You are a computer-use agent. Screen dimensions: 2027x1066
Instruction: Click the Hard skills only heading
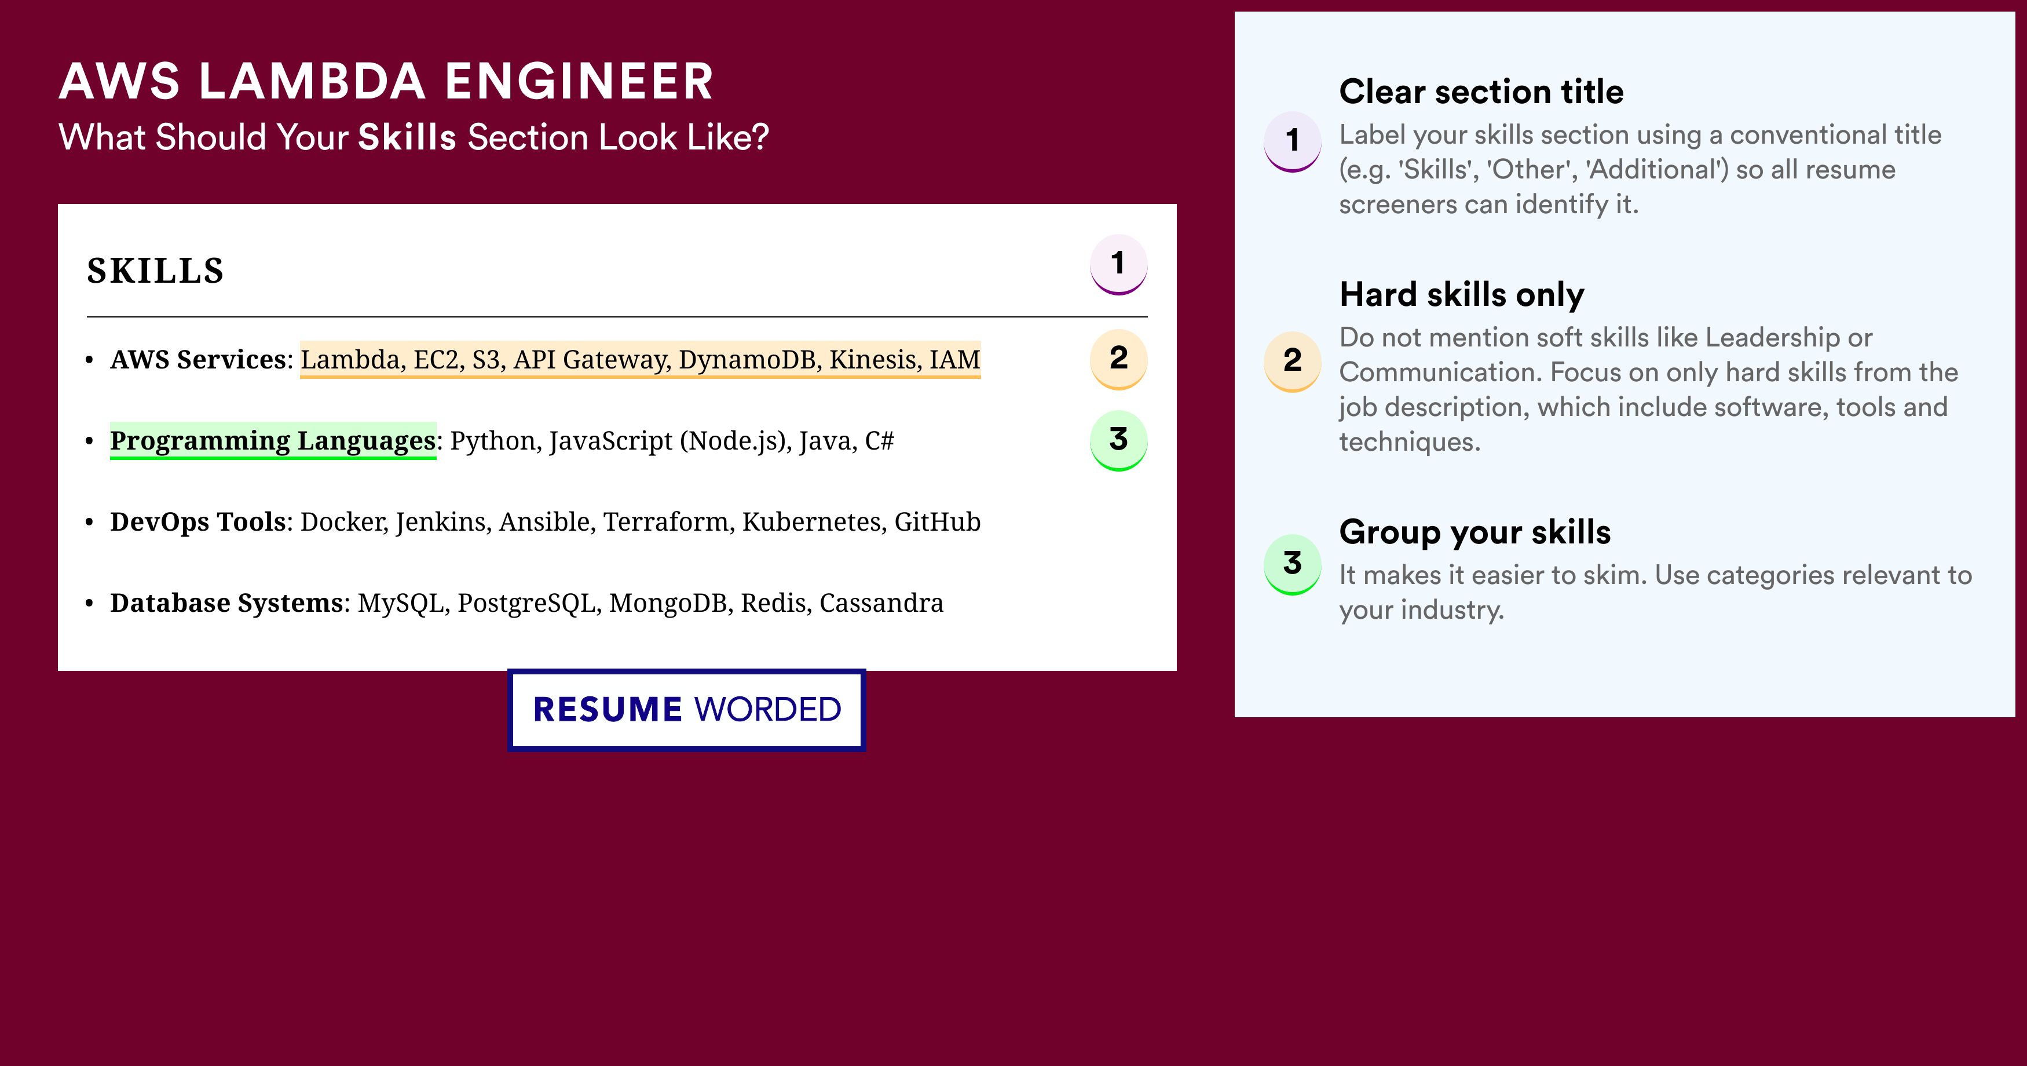[x=1461, y=294]
